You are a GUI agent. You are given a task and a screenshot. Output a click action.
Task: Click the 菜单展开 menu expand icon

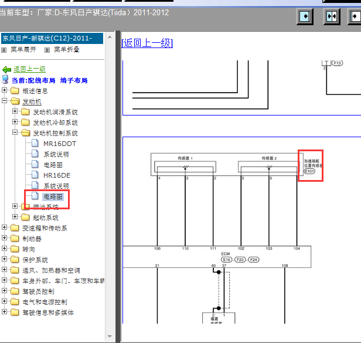point(4,50)
